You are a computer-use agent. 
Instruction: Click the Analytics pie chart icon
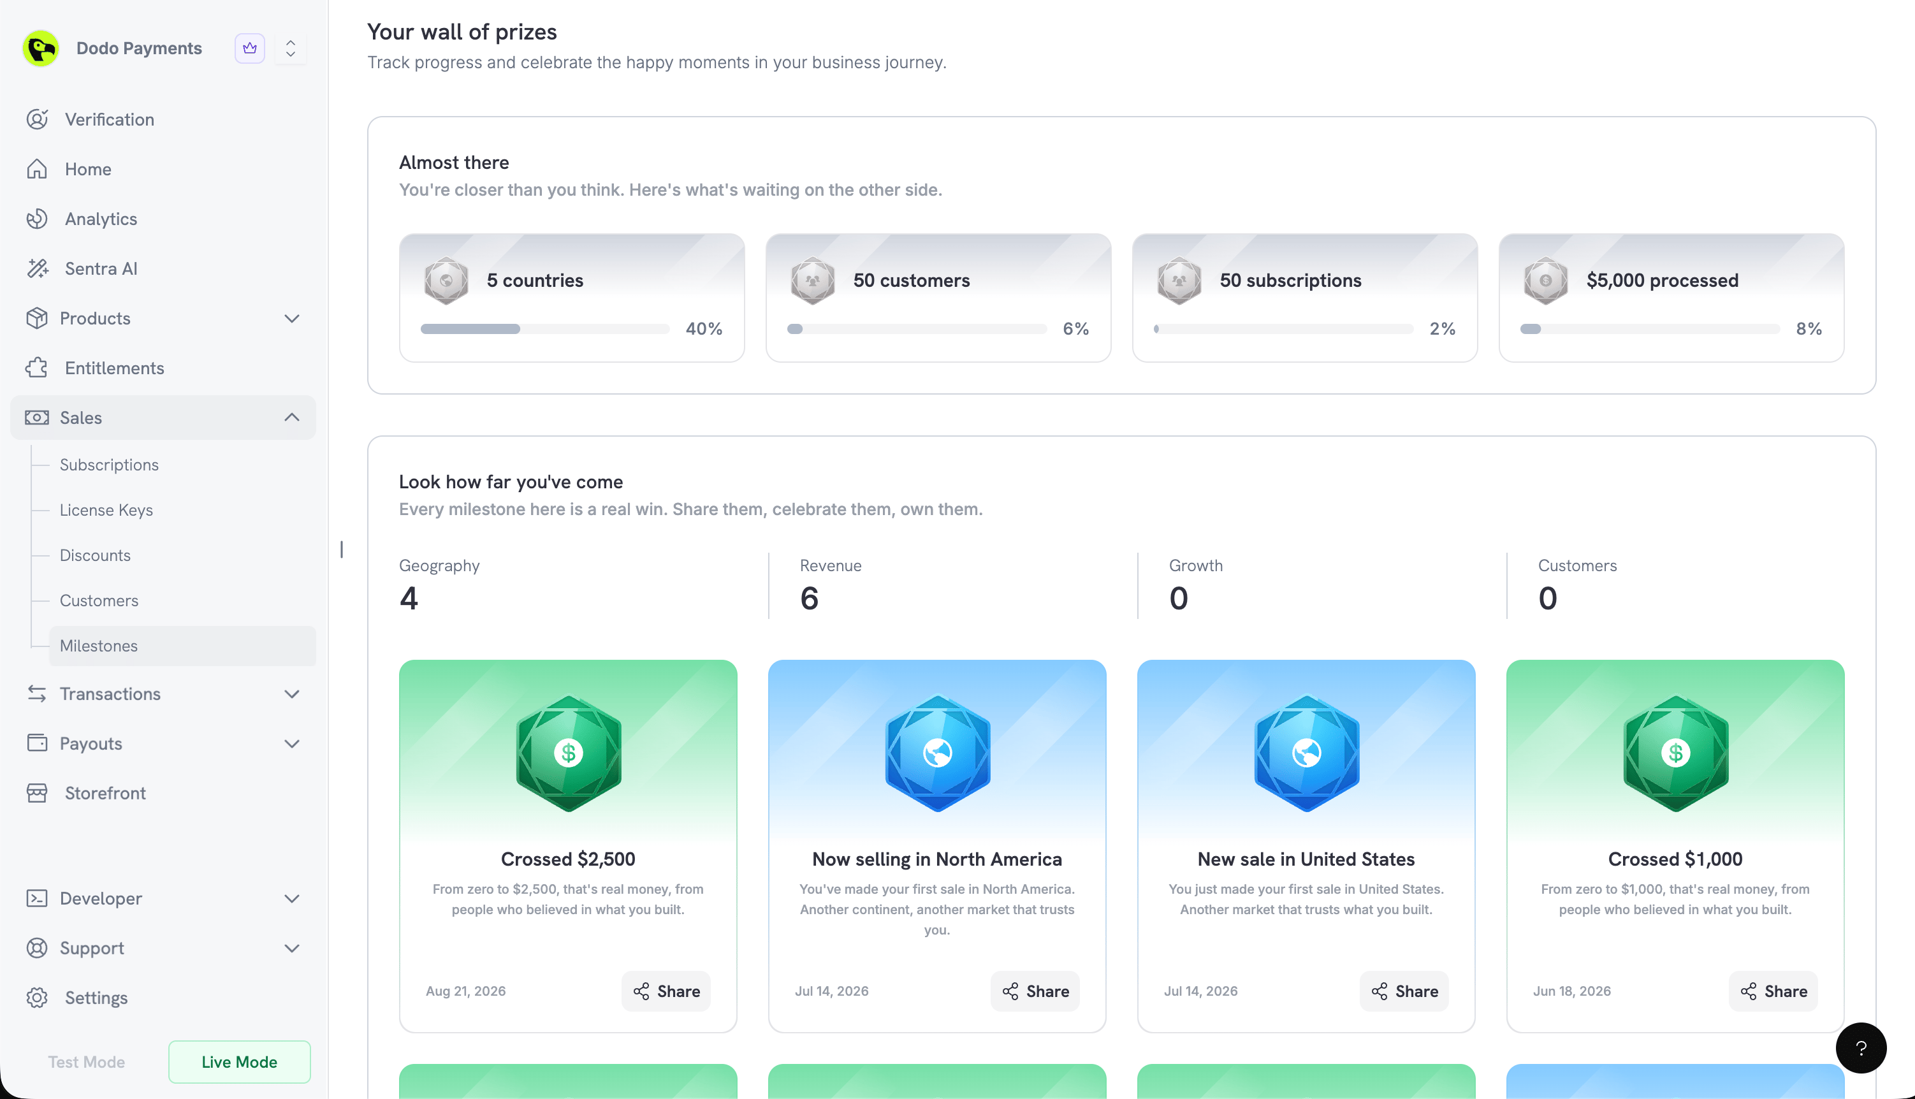[x=37, y=219]
